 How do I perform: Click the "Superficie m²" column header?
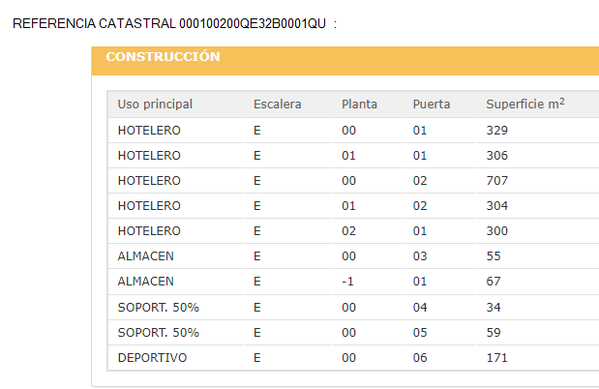(x=524, y=104)
